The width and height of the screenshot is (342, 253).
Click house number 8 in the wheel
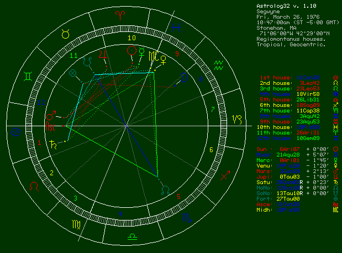(201, 79)
